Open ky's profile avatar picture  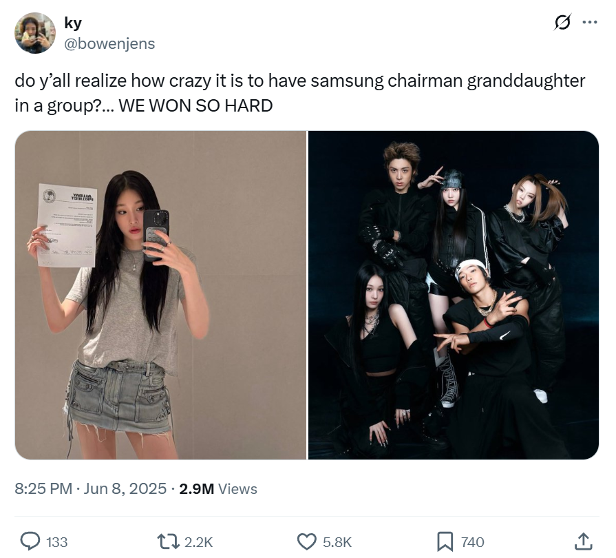tap(35, 33)
